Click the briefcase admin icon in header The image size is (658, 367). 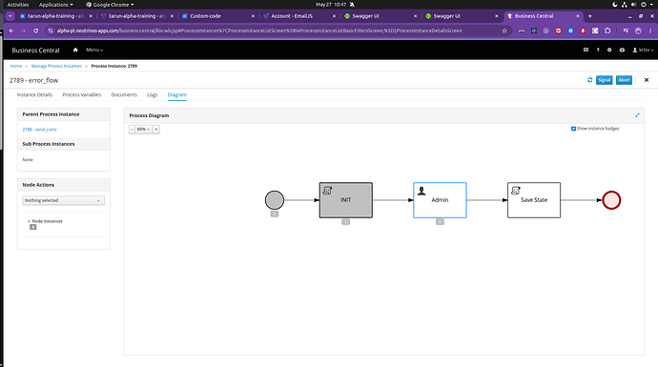tap(622, 50)
